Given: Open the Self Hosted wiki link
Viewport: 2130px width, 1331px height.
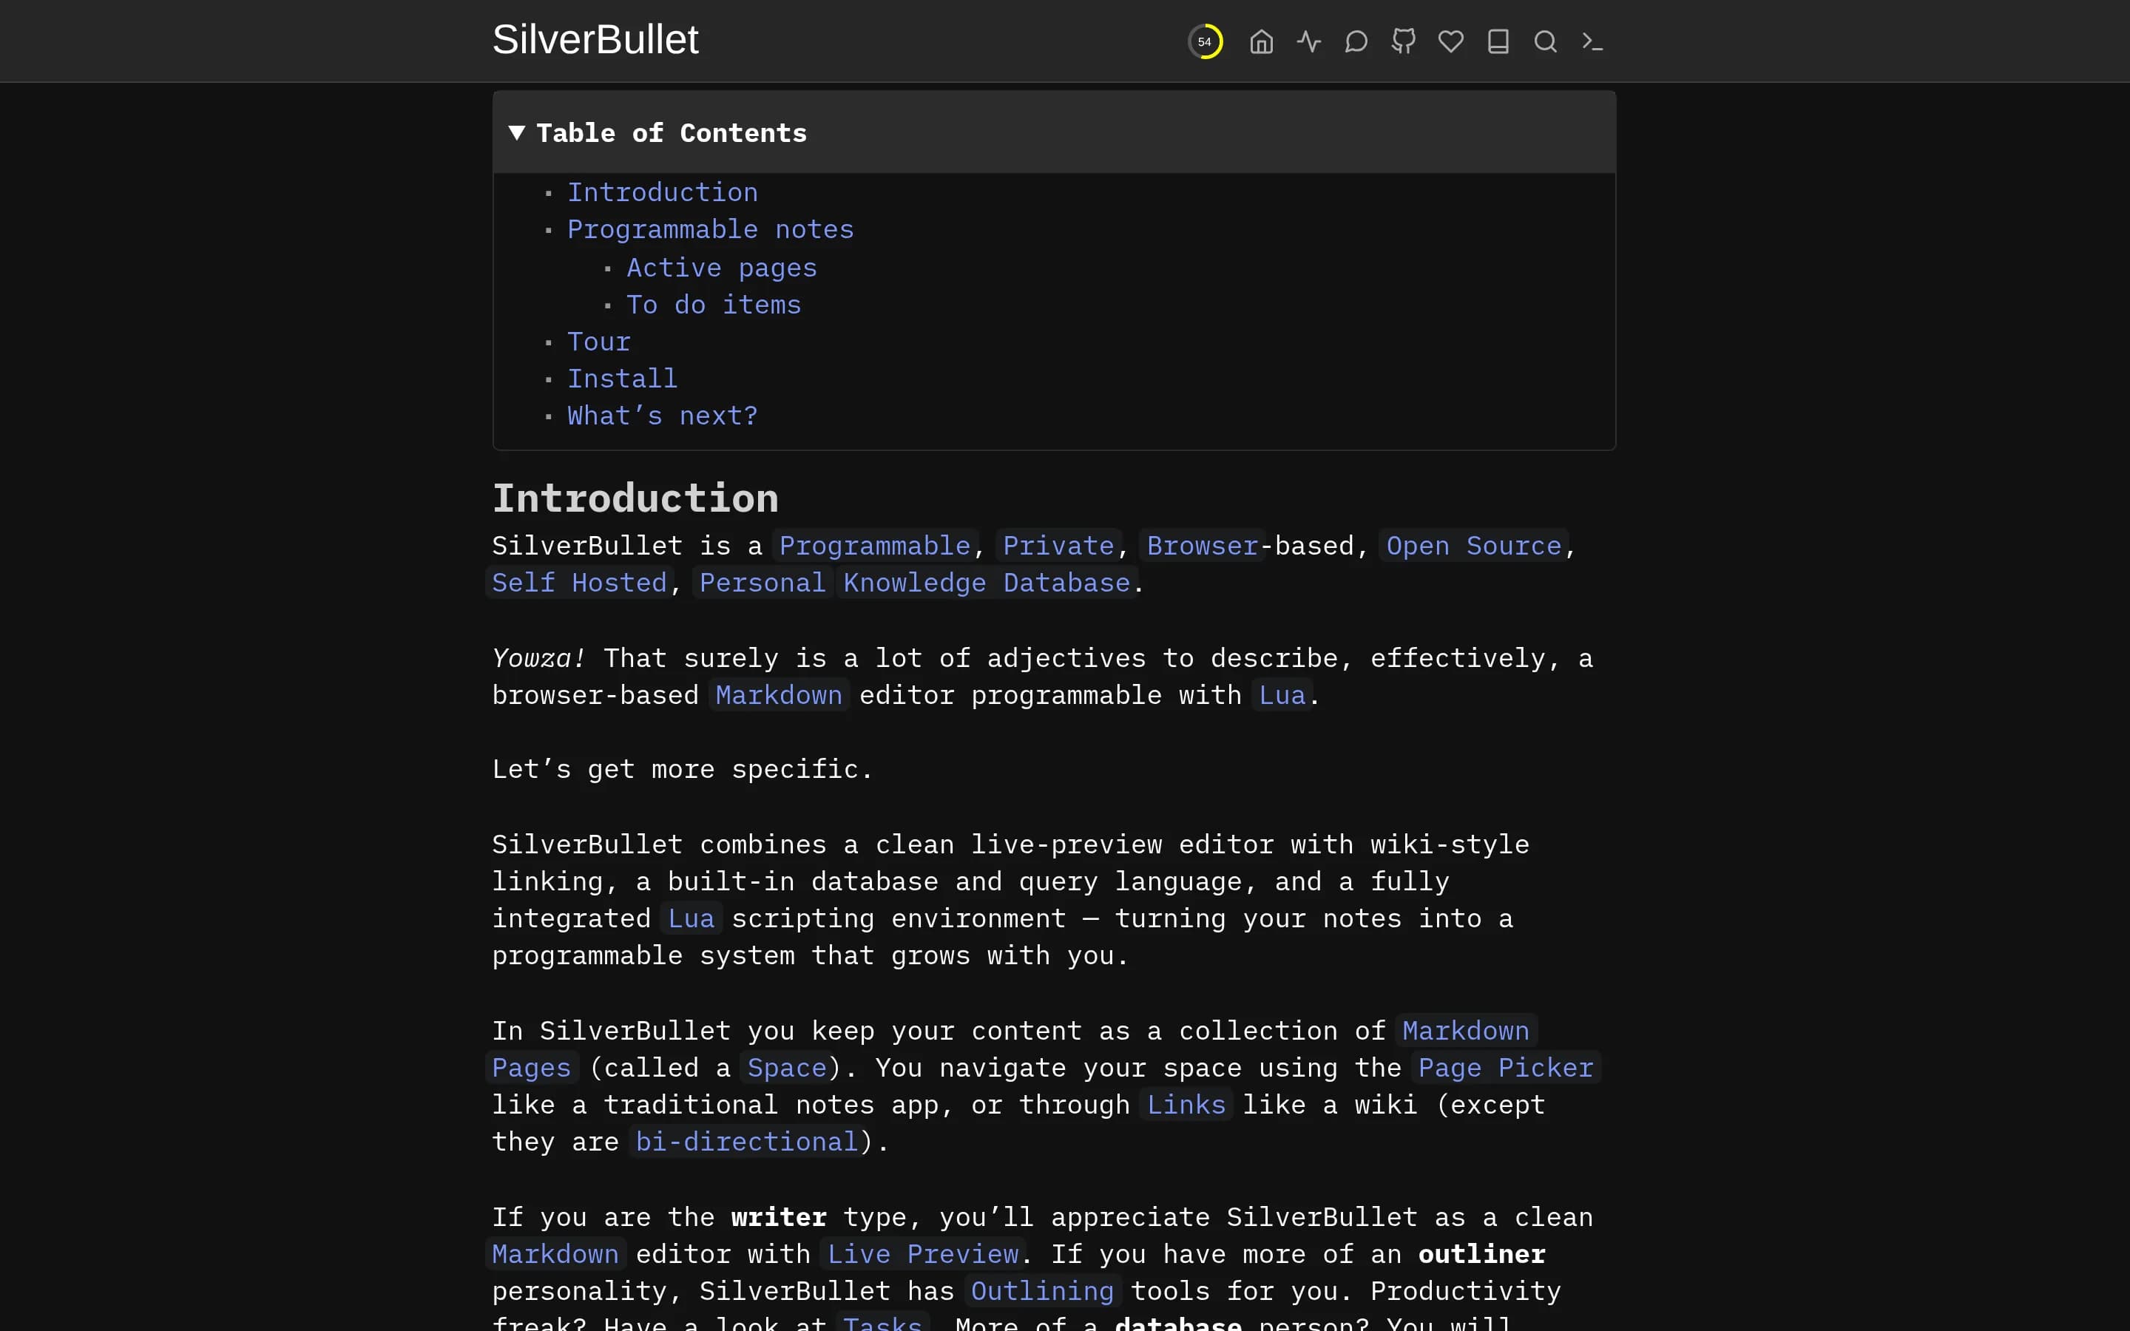Looking at the screenshot, I should coord(579,583).
